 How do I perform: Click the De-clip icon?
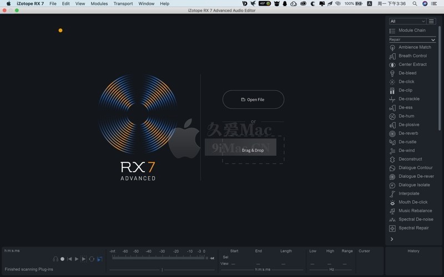click(392, 90)
